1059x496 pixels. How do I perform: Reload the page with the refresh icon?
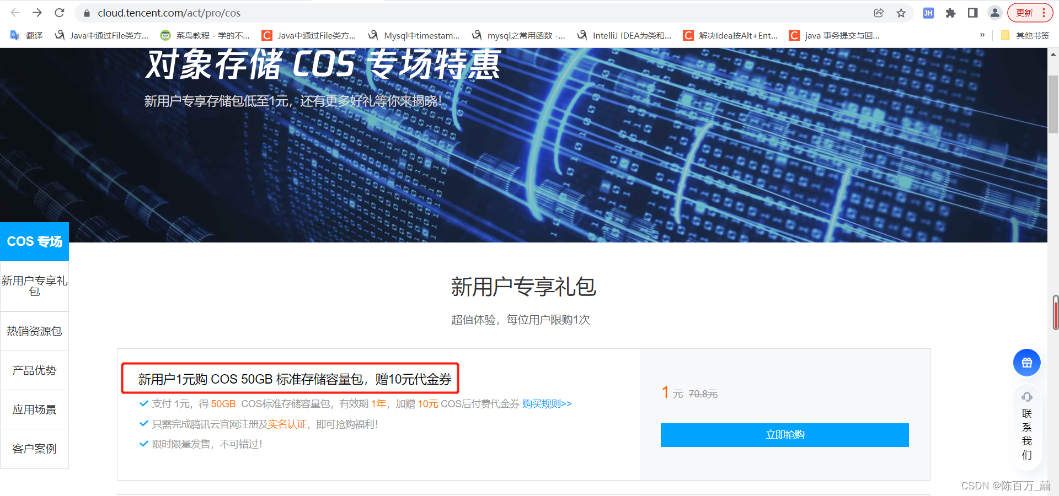pos(60,13)
